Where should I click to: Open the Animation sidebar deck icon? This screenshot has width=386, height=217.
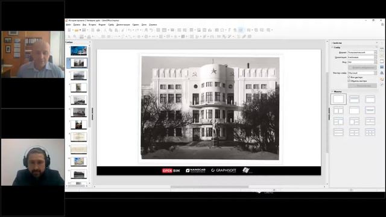pos(382,61)
